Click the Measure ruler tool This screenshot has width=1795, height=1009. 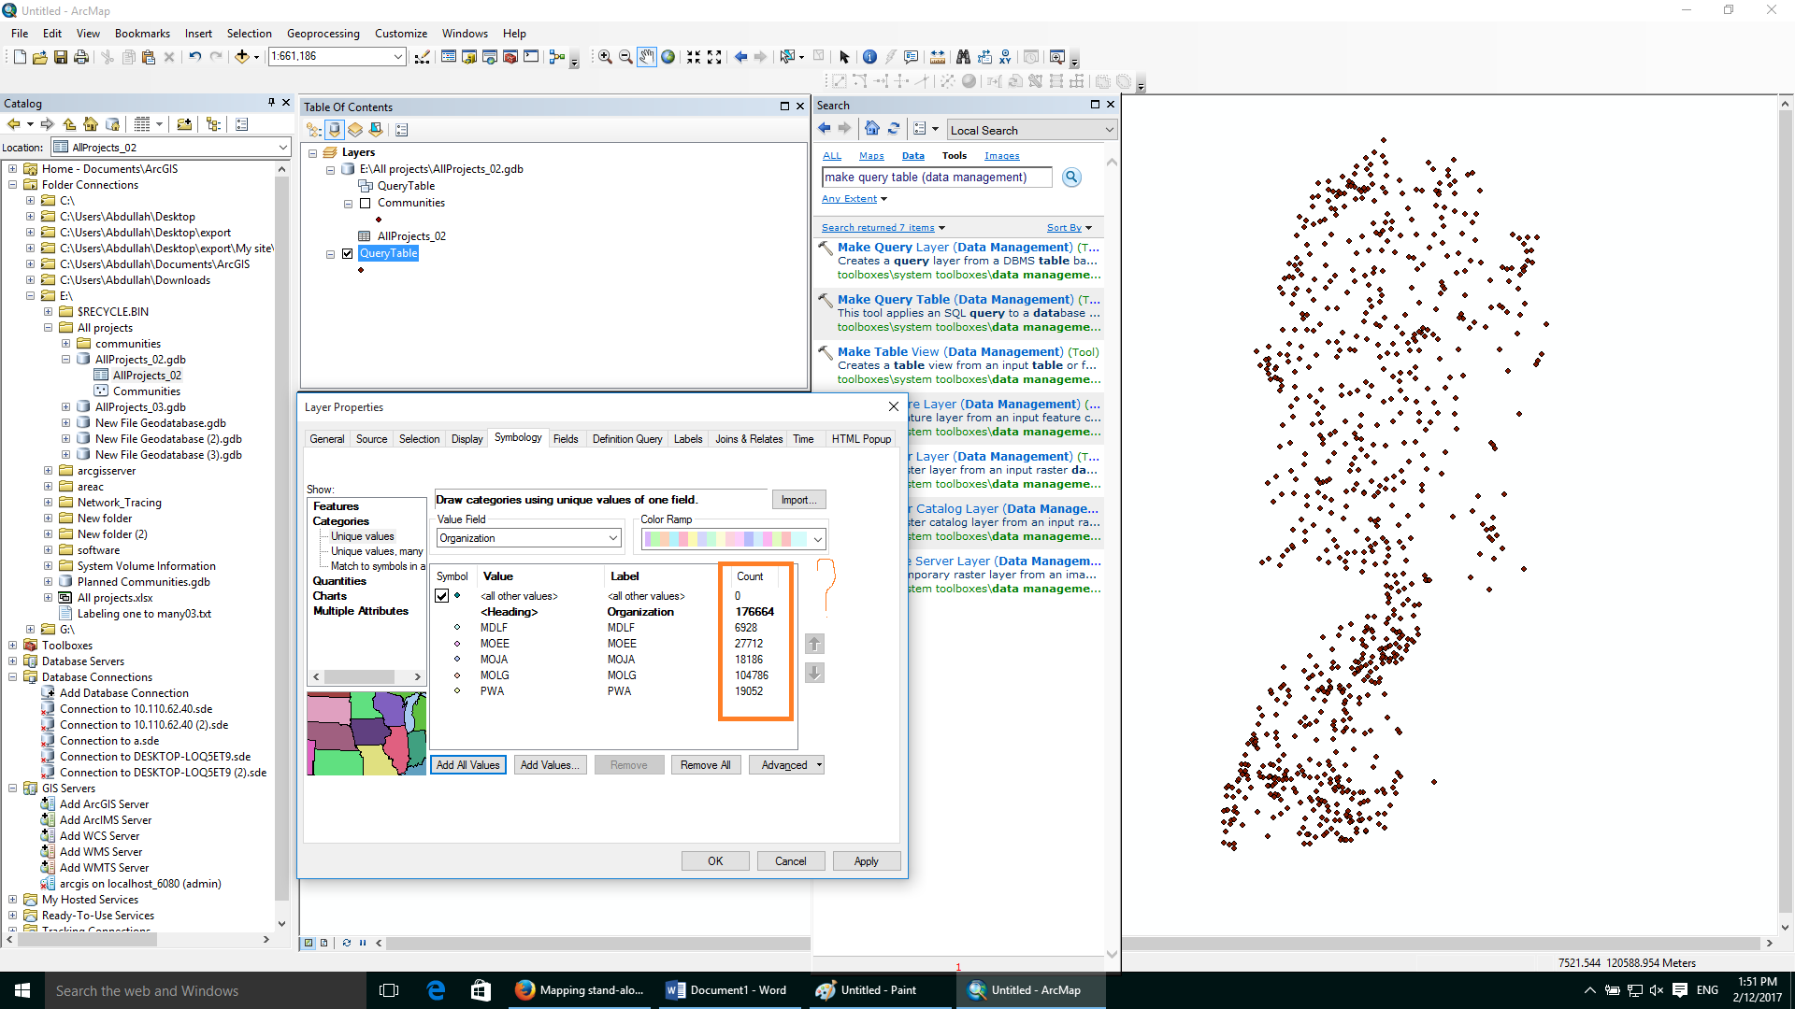click(x=938, y=57)
